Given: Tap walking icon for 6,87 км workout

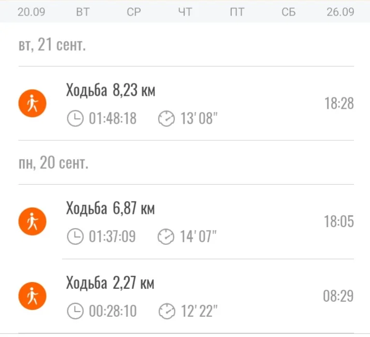Looking at the screenshot, I should click(33, 222).
